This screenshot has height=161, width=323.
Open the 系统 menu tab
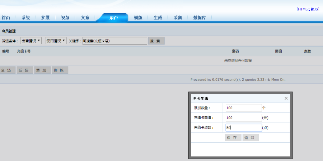[26, 18]
